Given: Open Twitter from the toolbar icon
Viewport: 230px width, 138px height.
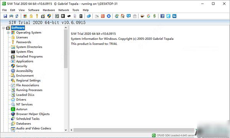Looking at the screenshot, I should coord(168,16).
